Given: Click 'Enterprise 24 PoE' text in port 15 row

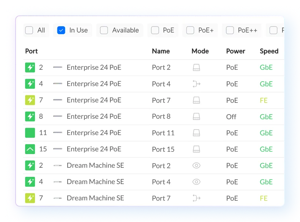Looking at the screenshot, I should coord(94,149).
